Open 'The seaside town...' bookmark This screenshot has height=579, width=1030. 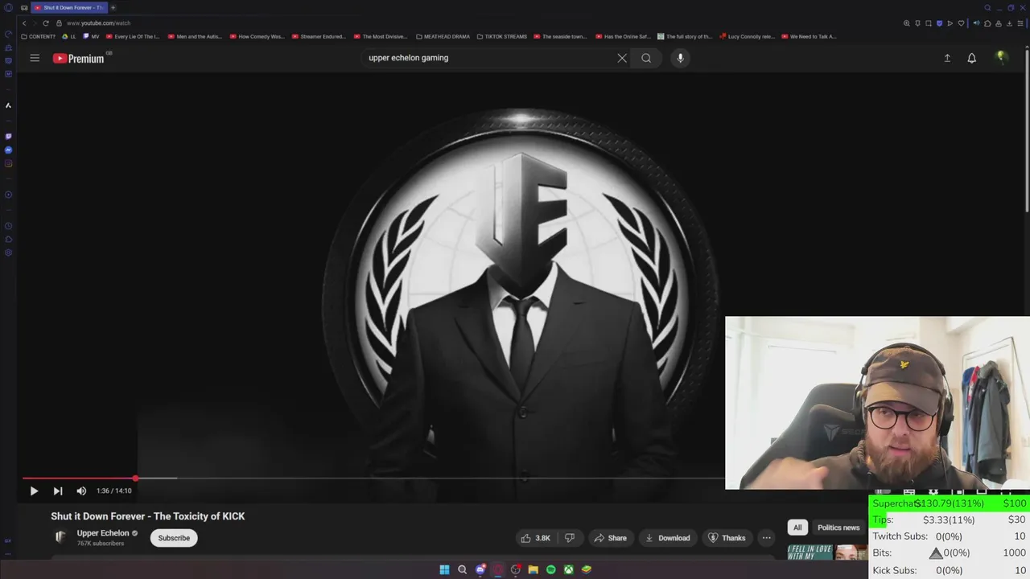click(561, 36)
